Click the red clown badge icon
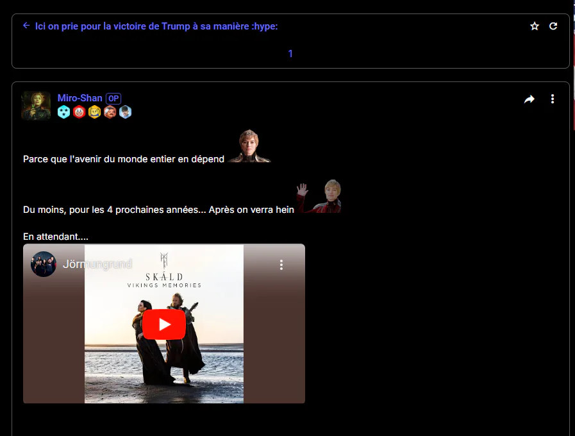The image size is (575, 436). 79,112
